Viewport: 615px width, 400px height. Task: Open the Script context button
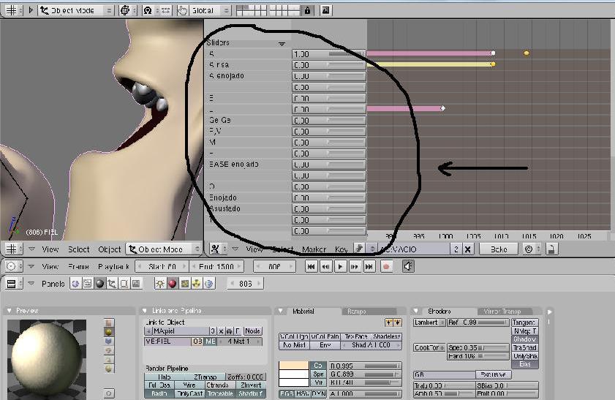tap(88, 284)
